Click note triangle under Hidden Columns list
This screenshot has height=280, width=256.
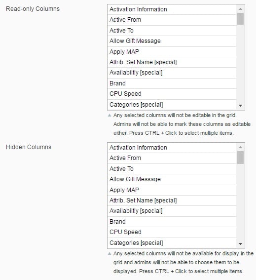[x=110, y=253]
